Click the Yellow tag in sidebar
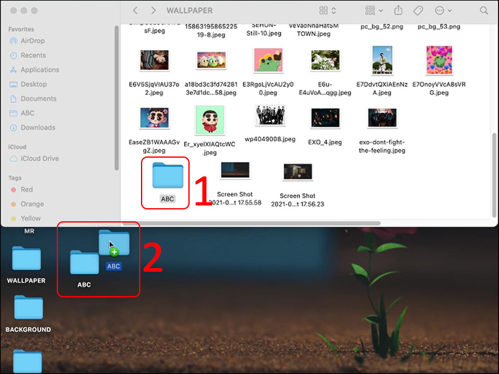This screenshot has width=499, height=374. (26, 219)
